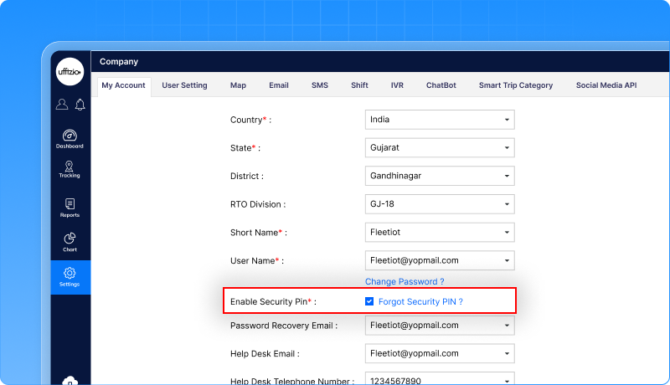
Task: Open Reports from the sidebar
Action: 70,208
